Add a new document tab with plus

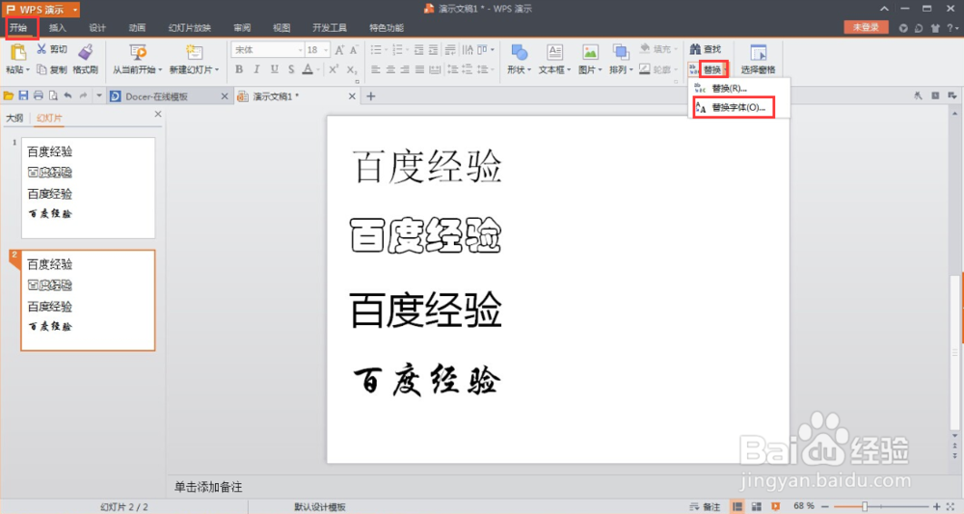pyautogui.click(x=371, y=95)
